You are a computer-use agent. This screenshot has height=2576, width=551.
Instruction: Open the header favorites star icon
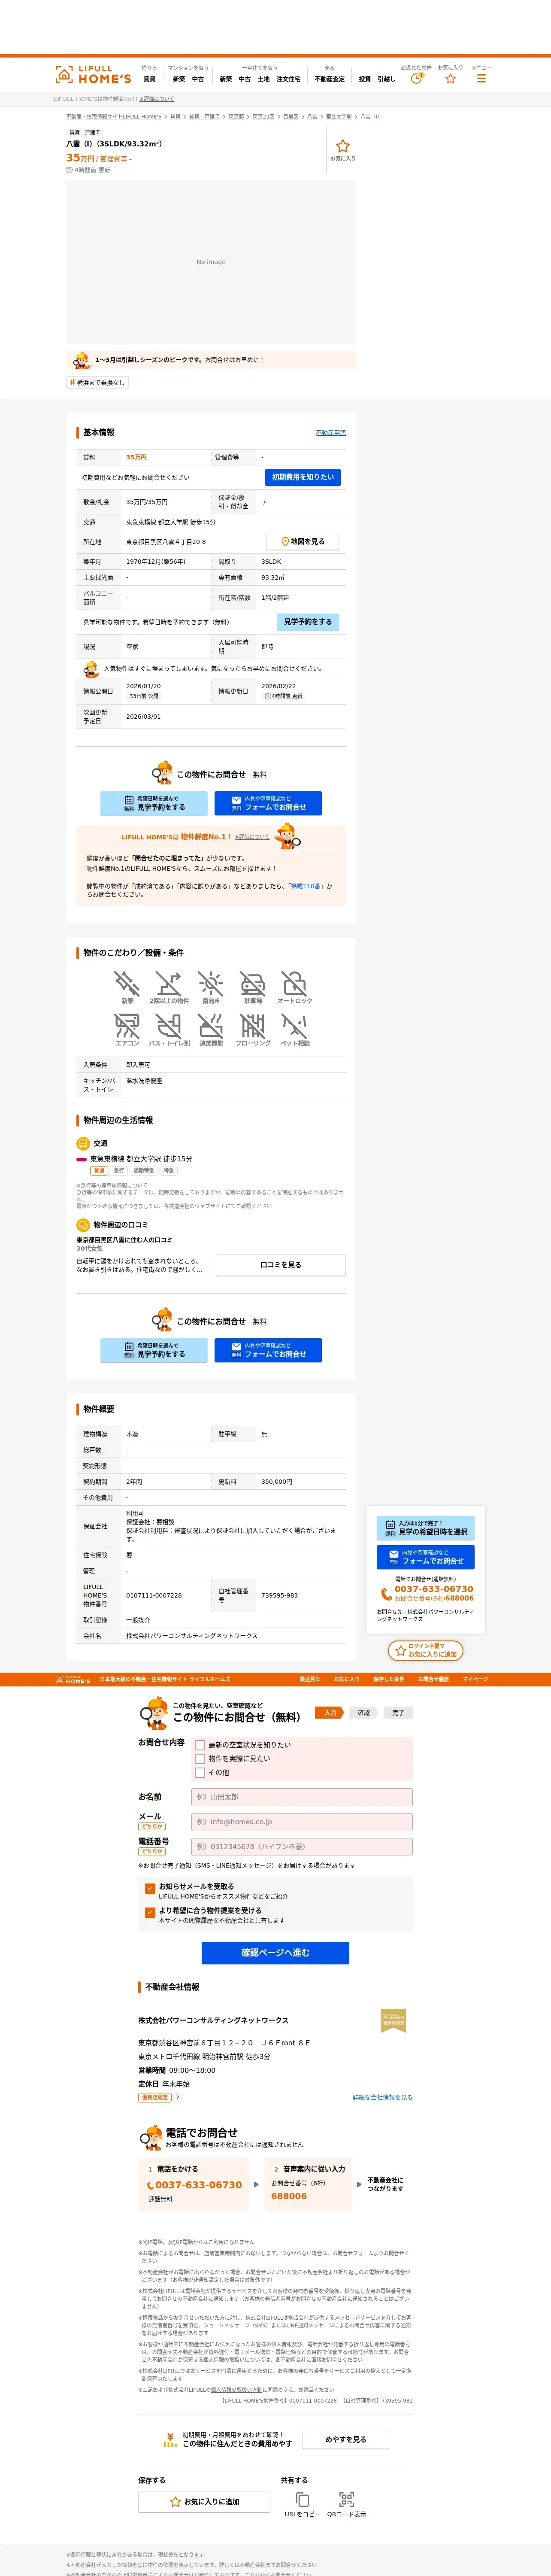click(450, 78)
